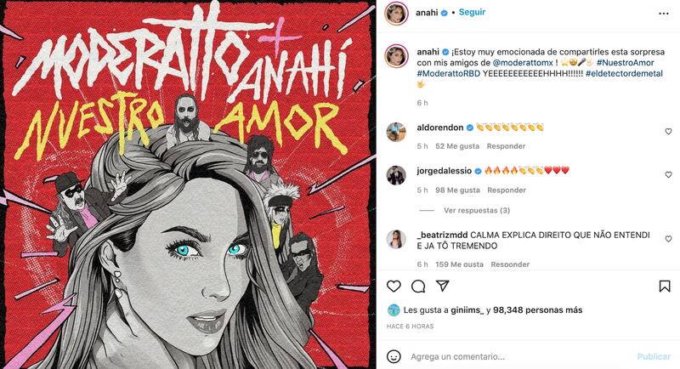The image size is (680, 369).
Task: Open the @moderattomx mention link
Action: tap(523, 63)
